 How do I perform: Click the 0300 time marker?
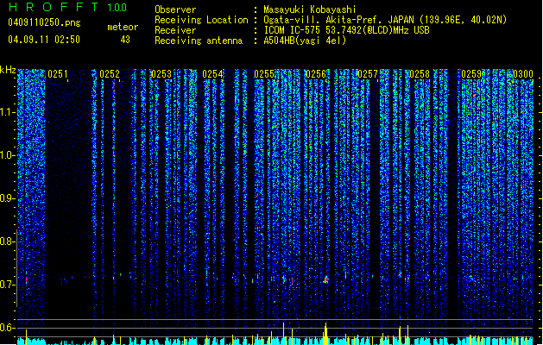tap(523, 74)
